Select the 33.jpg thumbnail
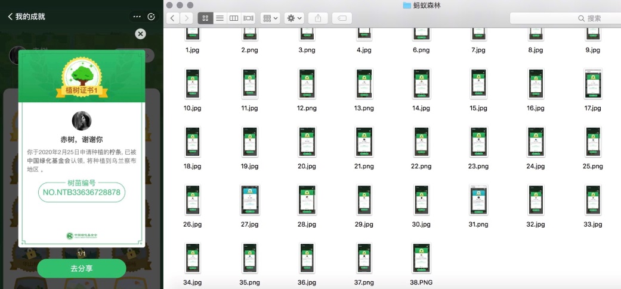 [593, 200]
